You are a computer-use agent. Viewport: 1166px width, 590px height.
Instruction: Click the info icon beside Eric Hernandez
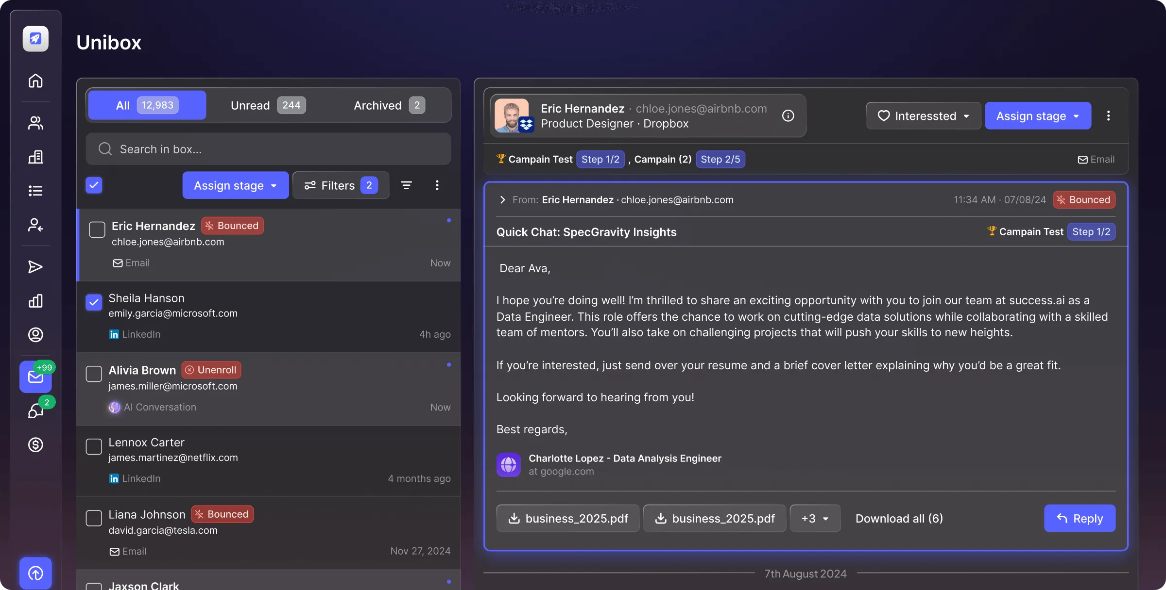tap(788, 115)
